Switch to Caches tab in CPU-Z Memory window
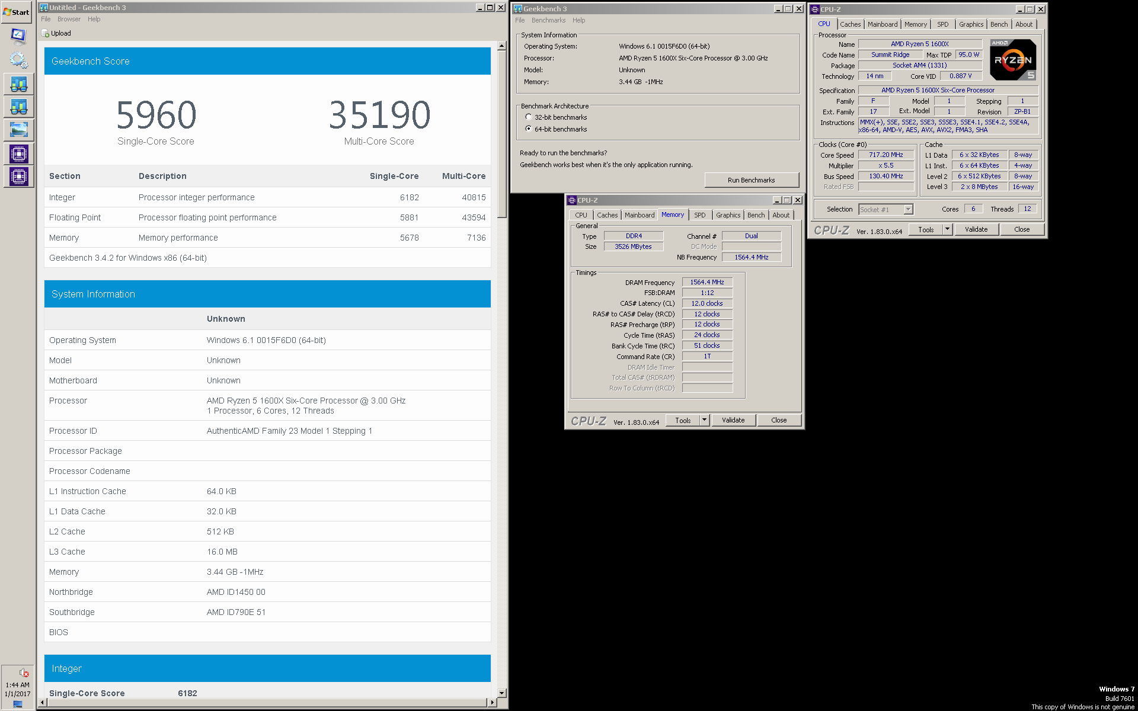Image resolution: width=1138 pixels, height=711 pixels. click(607, 215)
